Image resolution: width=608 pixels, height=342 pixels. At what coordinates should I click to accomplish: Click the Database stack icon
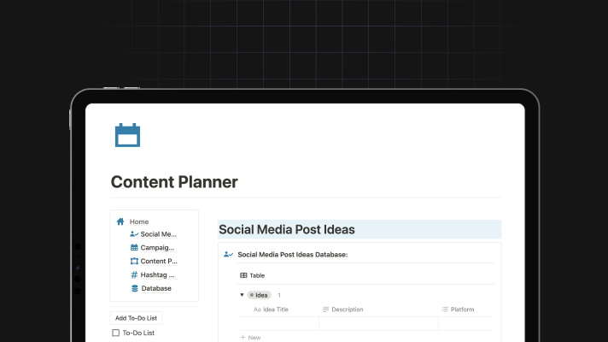(135, 288)
